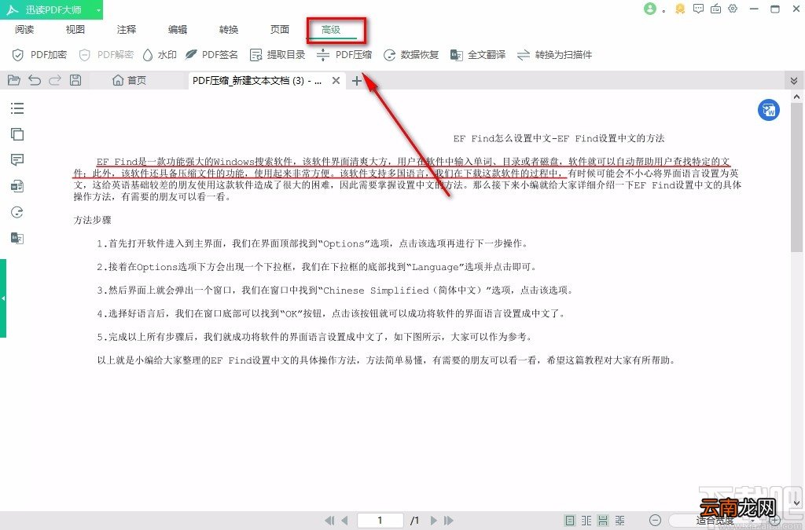This screenshot has height=530, width=805.
Task: Click the PDF加密 encrypt tool
Action: (x=39, y=54)
